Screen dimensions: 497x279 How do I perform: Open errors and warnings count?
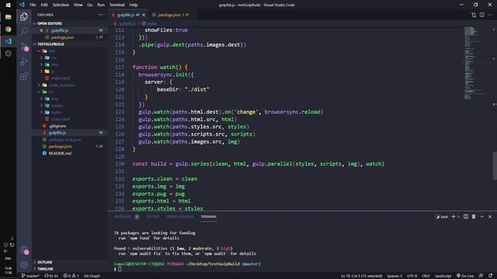point(71,276)
